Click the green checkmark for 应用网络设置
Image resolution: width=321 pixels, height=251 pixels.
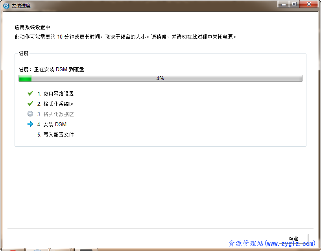(30, 93)
